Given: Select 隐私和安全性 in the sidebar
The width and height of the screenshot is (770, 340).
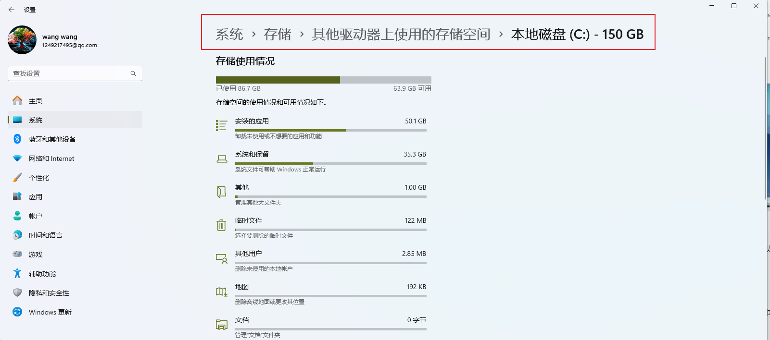Looking at the screenshot, I should click(x=75, y=292).
